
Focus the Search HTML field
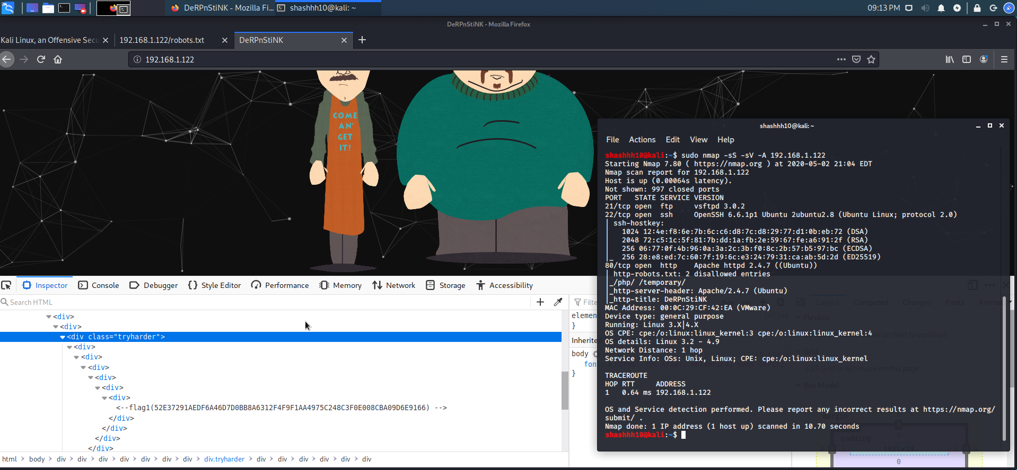265,302
